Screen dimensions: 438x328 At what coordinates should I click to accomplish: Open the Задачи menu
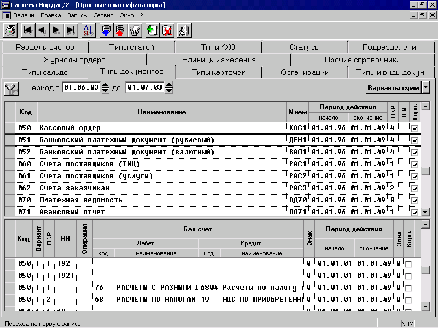point(24,15)
